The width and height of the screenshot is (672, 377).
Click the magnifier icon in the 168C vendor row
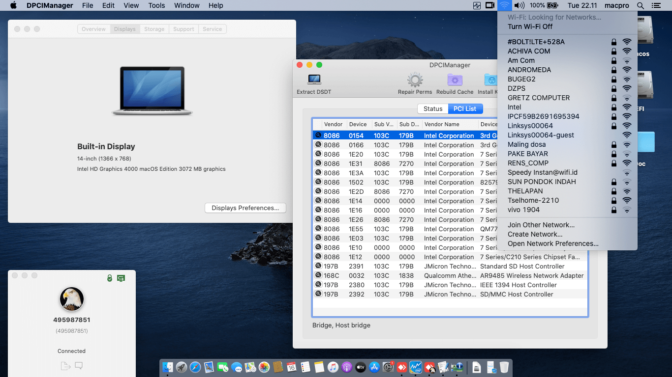pyautogui.click(x=318, y=275)
